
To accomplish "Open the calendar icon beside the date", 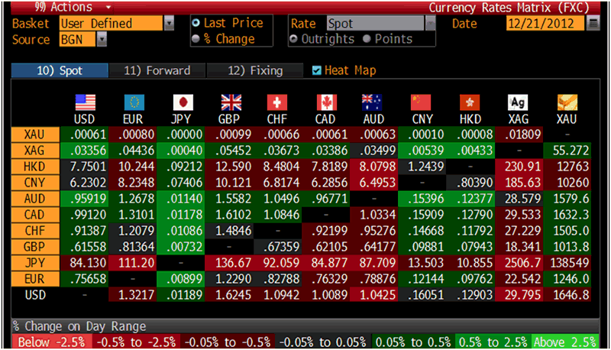I will pos(594,24).
